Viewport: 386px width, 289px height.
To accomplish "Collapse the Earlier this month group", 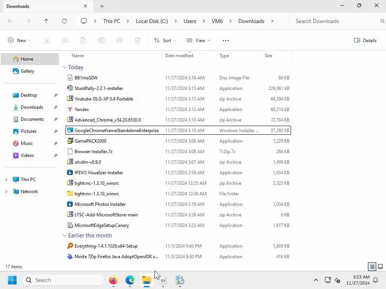I will click(64, 236).
